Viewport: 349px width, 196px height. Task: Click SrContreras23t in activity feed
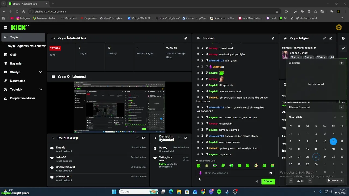[65, 167]
